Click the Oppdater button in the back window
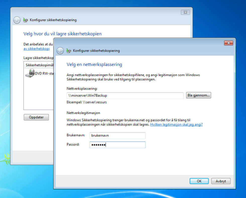This screenshot has width=246, height=198. coord(36,117)
